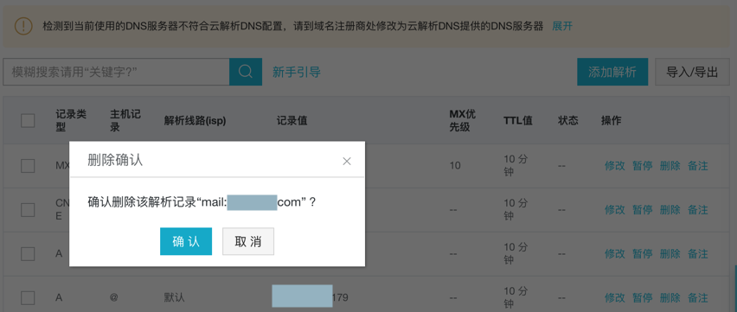Check the @ host A record checkbox
The height and width of the screenshot is (312, 737).
tap(28, 298)
